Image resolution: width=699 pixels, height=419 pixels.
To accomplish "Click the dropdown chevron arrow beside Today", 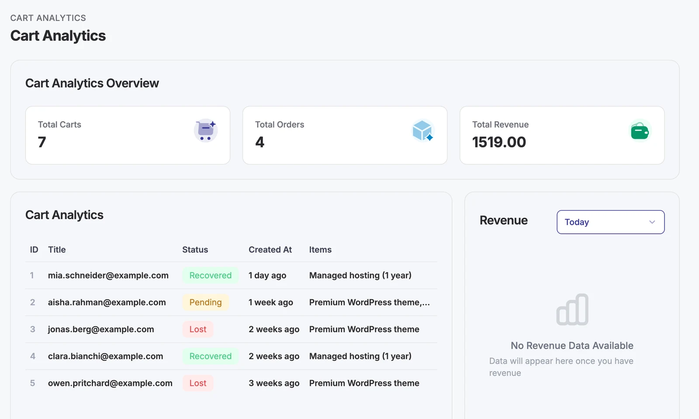I will coord(652,222).
